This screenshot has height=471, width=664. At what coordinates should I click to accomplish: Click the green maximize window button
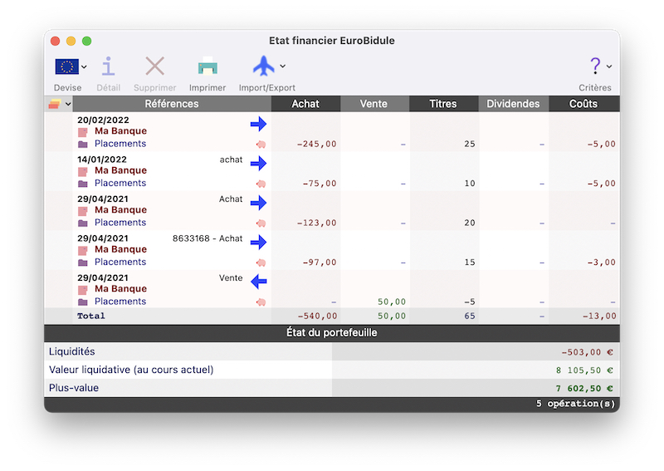(87, 41)
